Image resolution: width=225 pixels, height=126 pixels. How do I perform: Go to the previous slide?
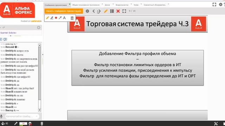(94, 11)
